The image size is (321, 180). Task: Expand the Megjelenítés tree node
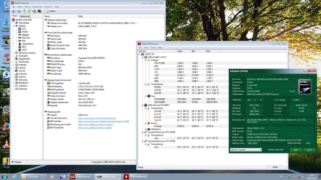click(14, 59)
